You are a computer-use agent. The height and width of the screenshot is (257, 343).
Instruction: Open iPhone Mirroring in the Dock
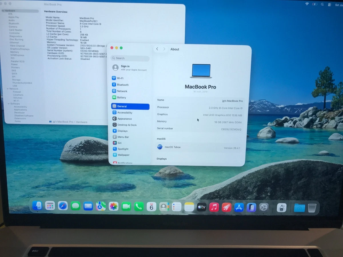click(251, 207)
